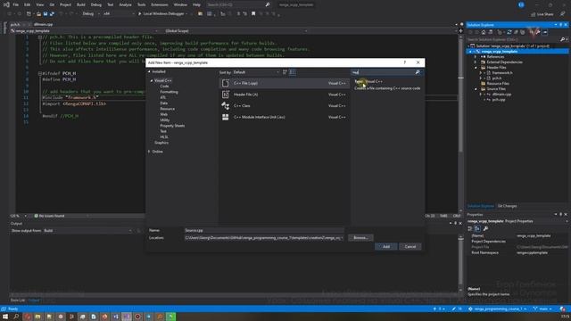Image resolution: width=571 pixels, height=321 pixels.
Task: Open the Show output from Build dropdown
Action: (87, 230)
